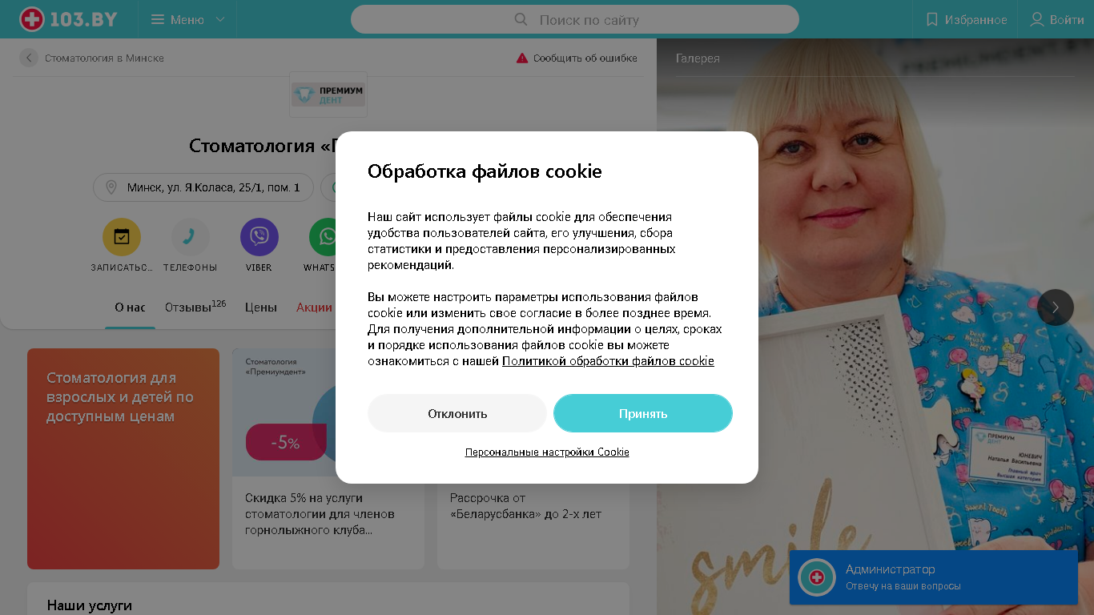Image resolution: width=1094 pixels, height=615 pixels.
Task: Decline cookies with Отклонить
Action: (457, 413)
